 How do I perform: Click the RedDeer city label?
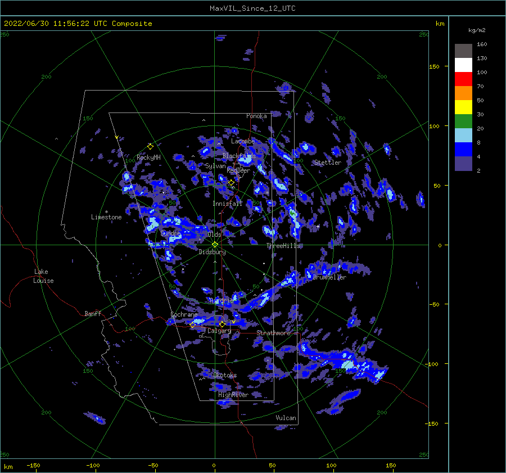point(238,170)
